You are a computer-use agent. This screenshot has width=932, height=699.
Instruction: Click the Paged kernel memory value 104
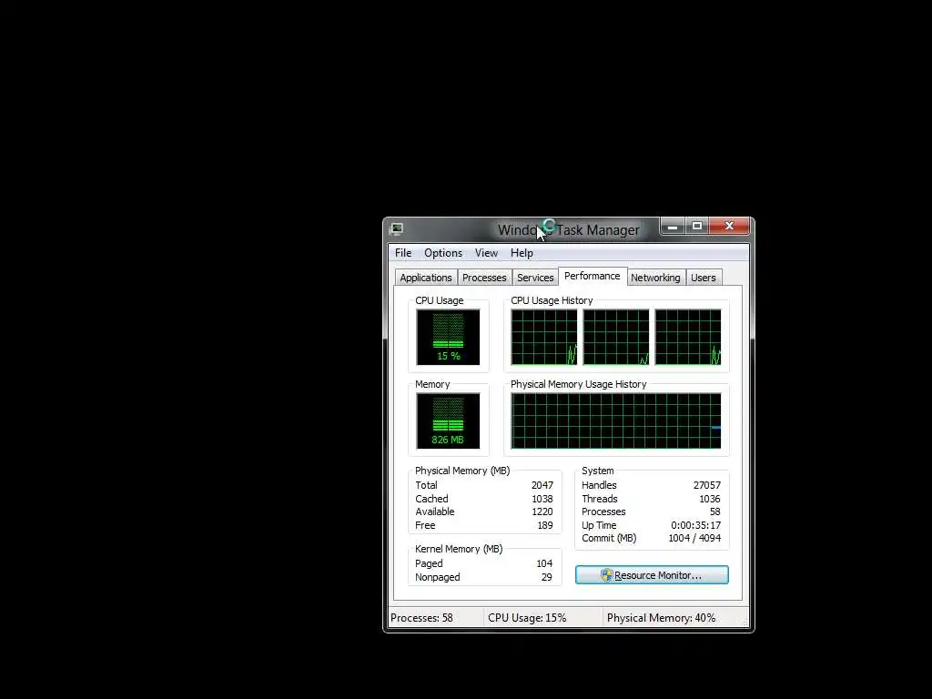pyautogui.click(x=544, y=563)
